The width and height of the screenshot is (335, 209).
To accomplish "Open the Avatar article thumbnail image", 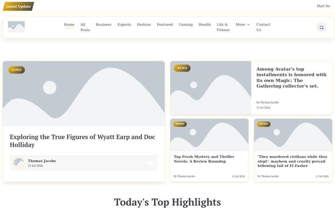I will click(x=211, y=88).
